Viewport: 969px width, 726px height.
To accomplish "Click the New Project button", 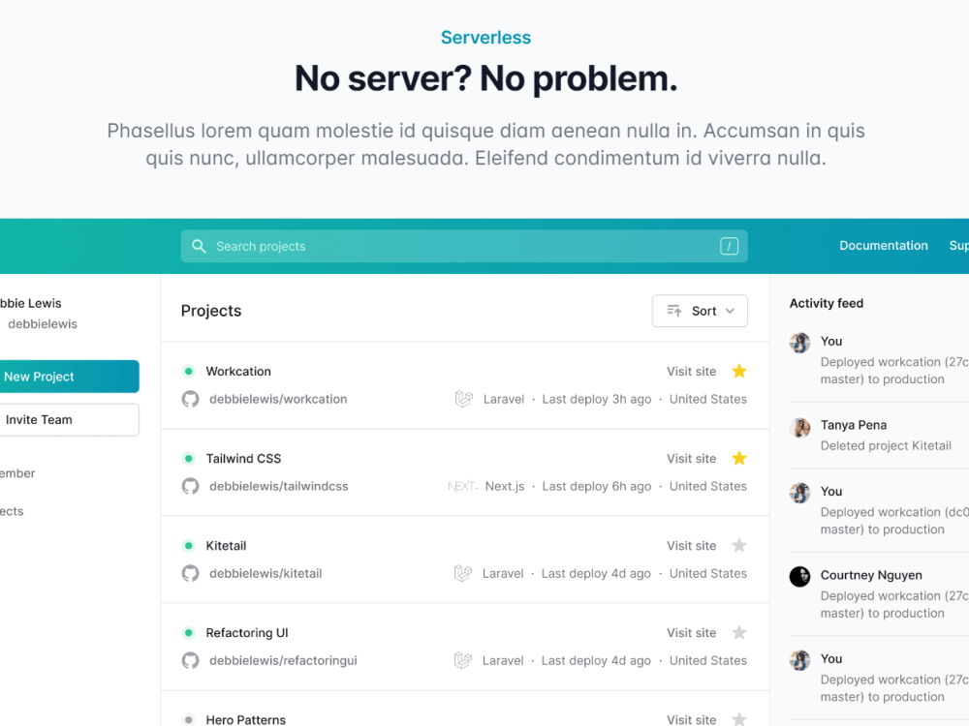I will click(x=69, y=377).
